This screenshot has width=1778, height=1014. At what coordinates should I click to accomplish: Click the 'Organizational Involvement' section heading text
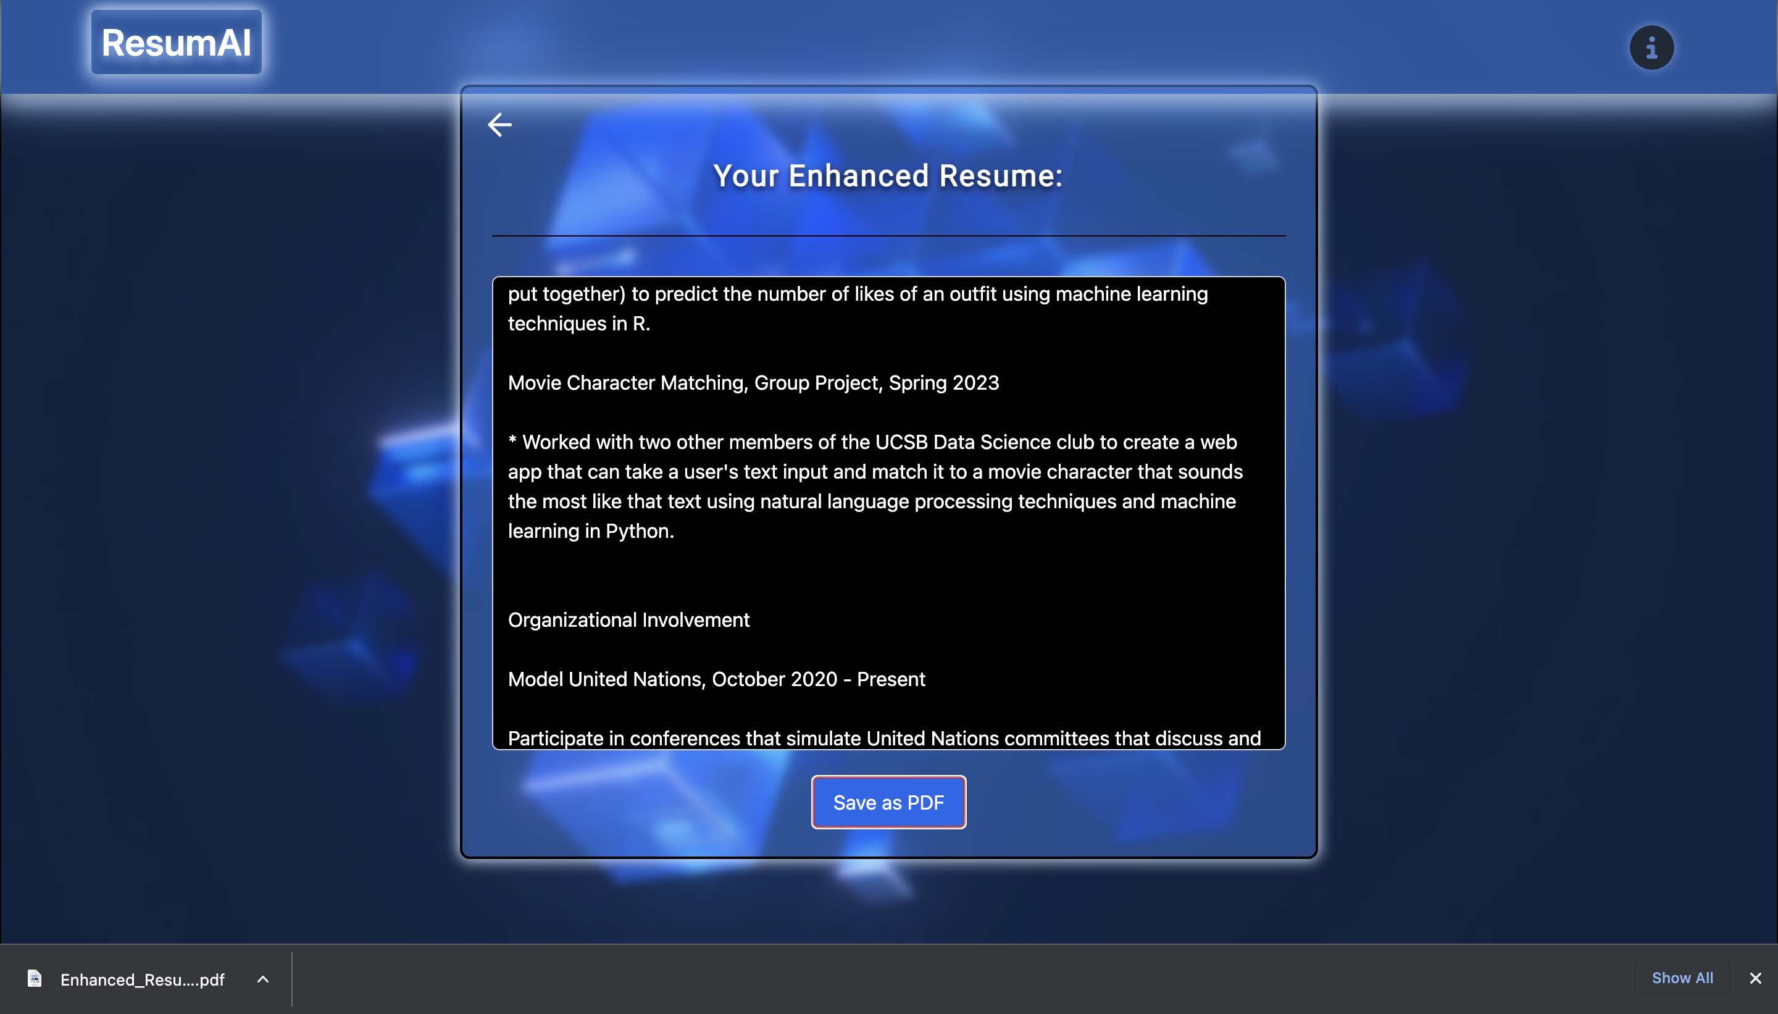point(628,620)
